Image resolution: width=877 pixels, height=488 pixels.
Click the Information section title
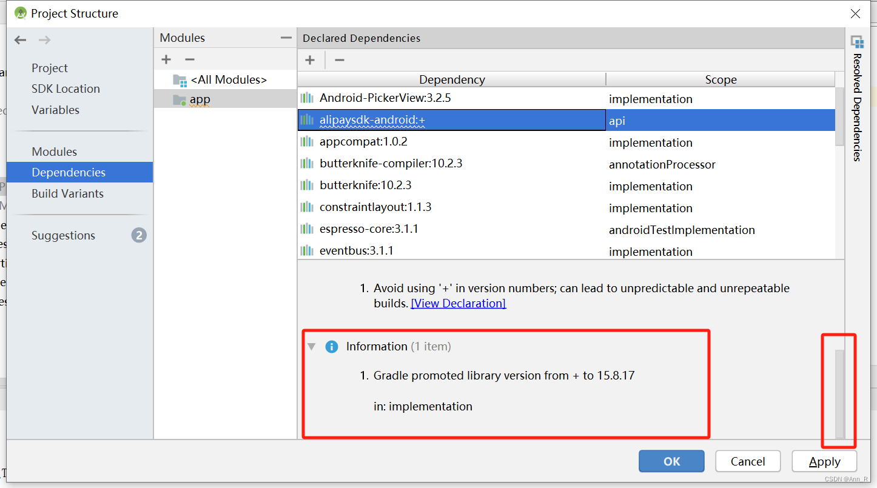[x=377, y=347]
